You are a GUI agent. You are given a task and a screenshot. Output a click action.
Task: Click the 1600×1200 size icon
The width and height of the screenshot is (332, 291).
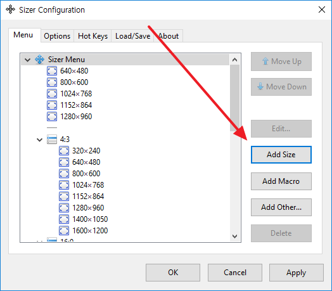pos(64,231)
